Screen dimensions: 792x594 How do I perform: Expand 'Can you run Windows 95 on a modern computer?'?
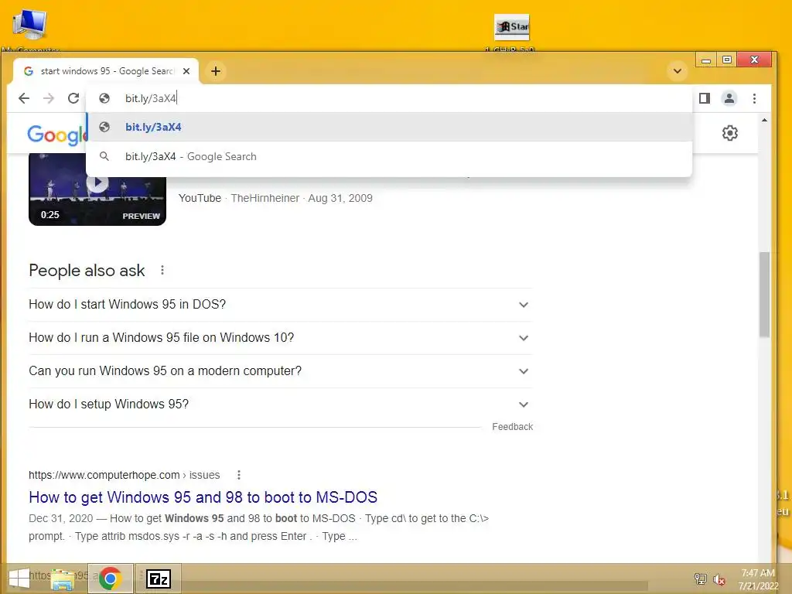pyautogui.click(x=280, y=371)
